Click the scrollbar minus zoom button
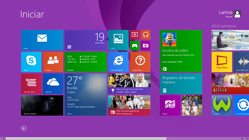Image resolution: width=249 pixels, height=140 pixels. (247, 138)
